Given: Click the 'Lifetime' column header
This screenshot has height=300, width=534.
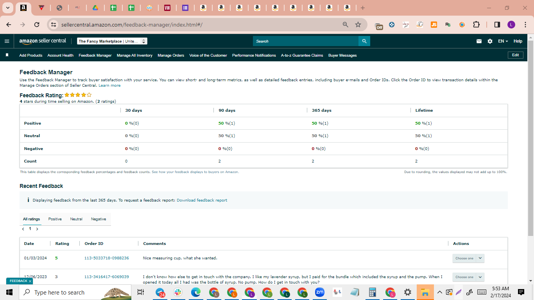Looking at the screenshot, I should (x=424, y=111).
